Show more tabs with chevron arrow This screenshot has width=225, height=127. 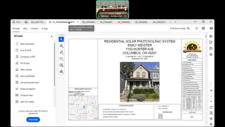tap(175, 22)
